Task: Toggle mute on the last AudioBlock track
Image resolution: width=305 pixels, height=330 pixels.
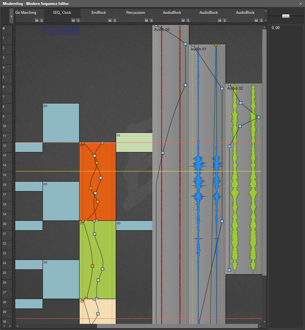Action: tap(256, 20)
